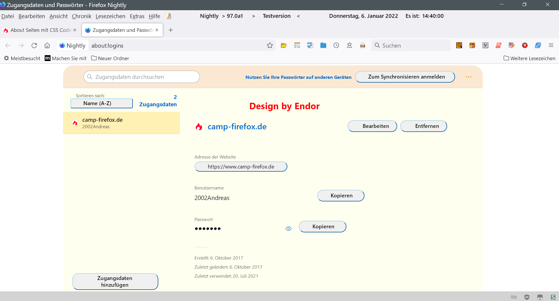Click the bookmark star in address bar
559x301 pixels.
[x=270, y=45]
